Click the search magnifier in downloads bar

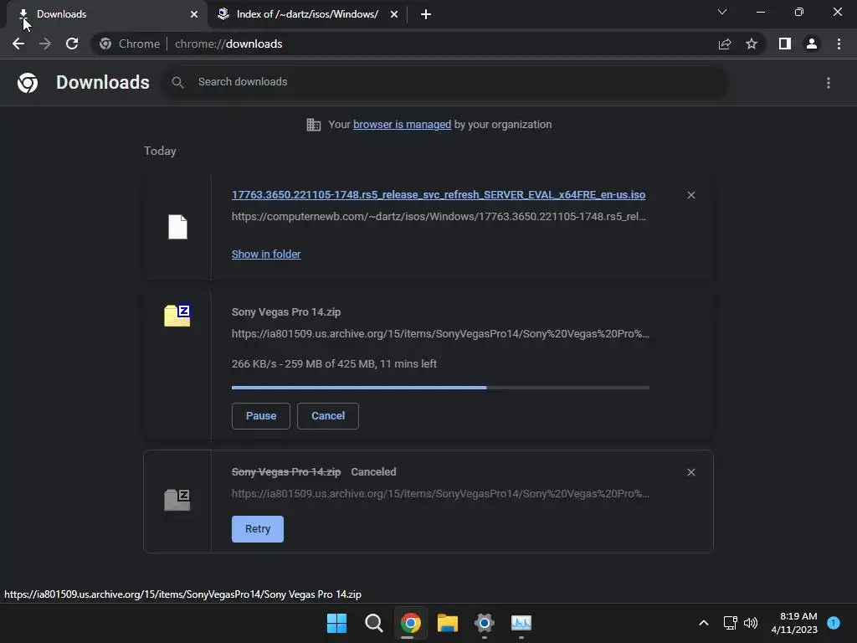click(177, 82)
